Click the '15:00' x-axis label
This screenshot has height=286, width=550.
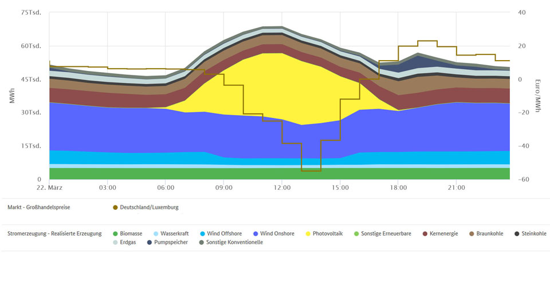point(340,188)
